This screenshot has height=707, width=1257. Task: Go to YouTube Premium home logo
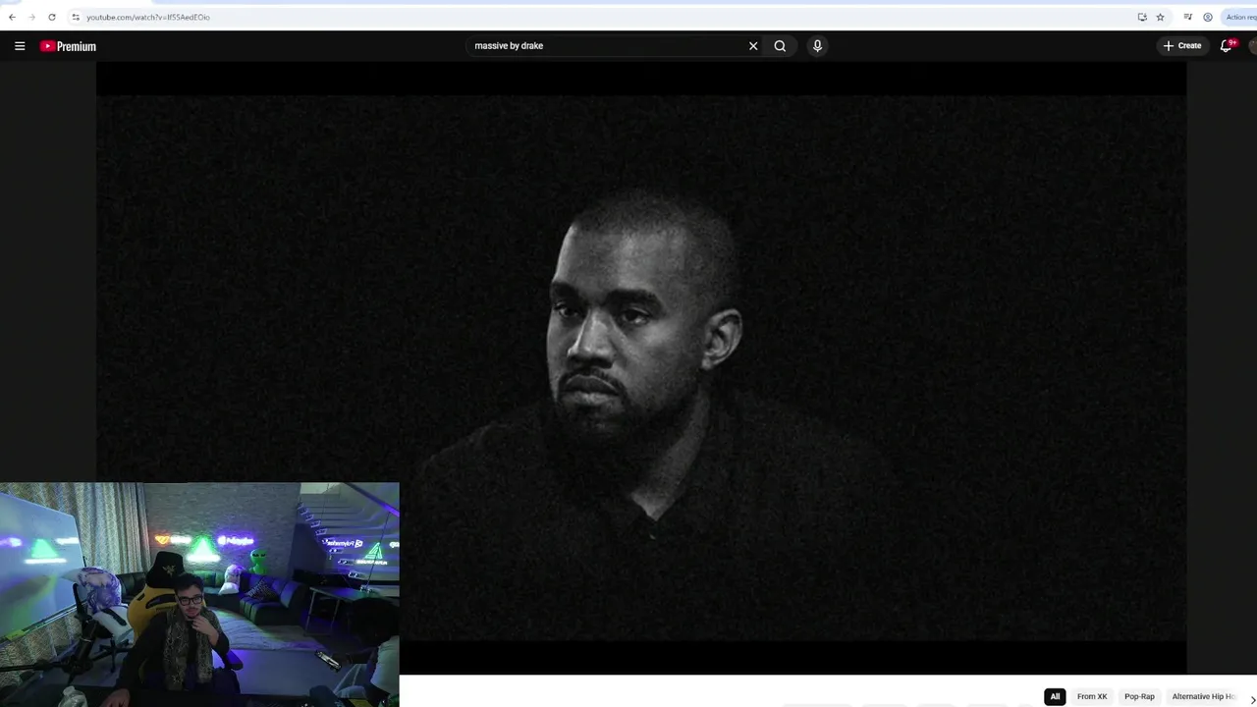pyautogui.click(x=68, y=46)
